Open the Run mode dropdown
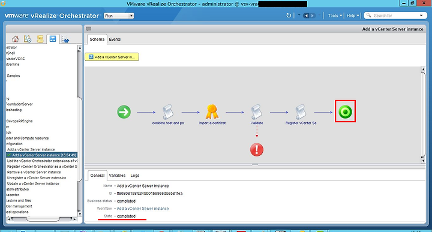432x232 pixels. 119,16
